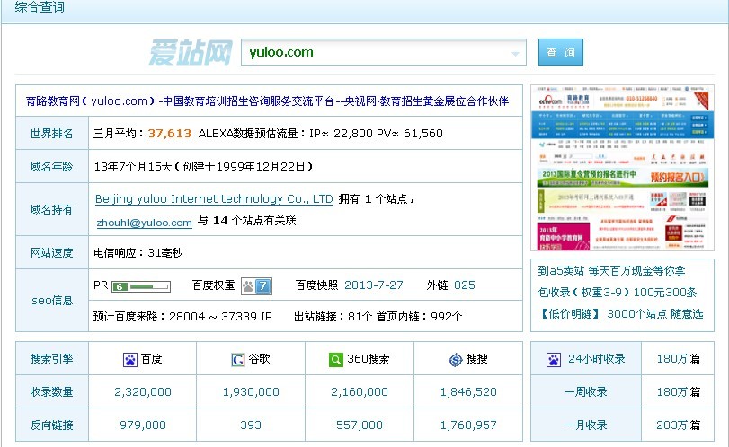Click the Google icon next to 谷歌
729x447 pixels.
(x=238, y=359)
